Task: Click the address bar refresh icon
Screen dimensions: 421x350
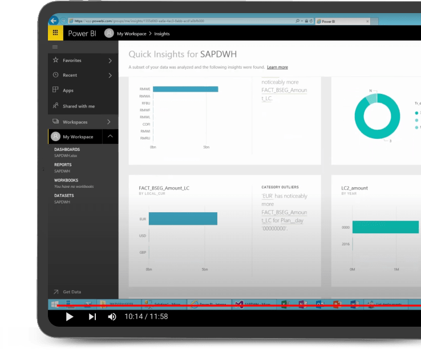Action: point(311,21)
